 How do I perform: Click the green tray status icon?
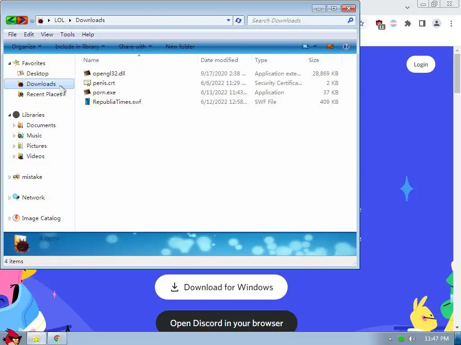[x=401, y=339]
